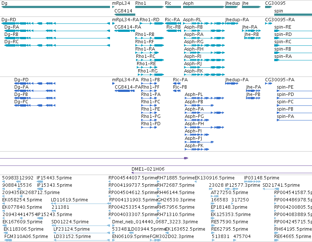Select protein Asph-PK label
The height and width of the screenshot is (242, 312).
[x=194, y=146]
